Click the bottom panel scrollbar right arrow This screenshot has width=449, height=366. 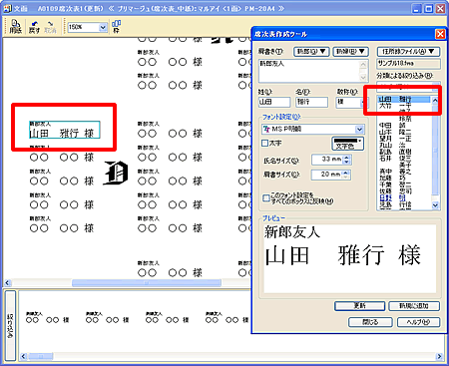pos(439,356)
